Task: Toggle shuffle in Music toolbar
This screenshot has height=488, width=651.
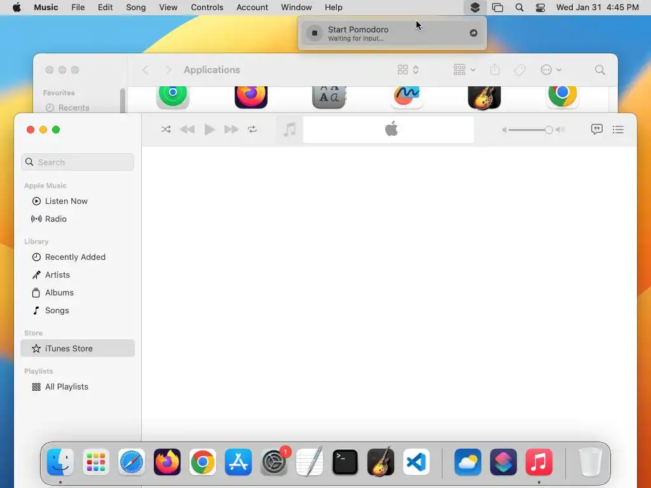Action: 166,130
